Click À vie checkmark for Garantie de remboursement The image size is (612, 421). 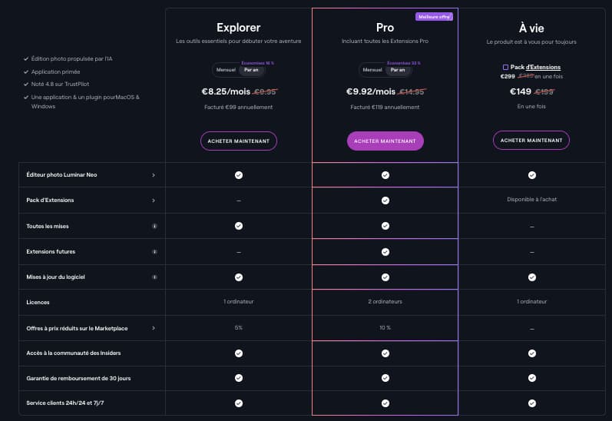532,378
